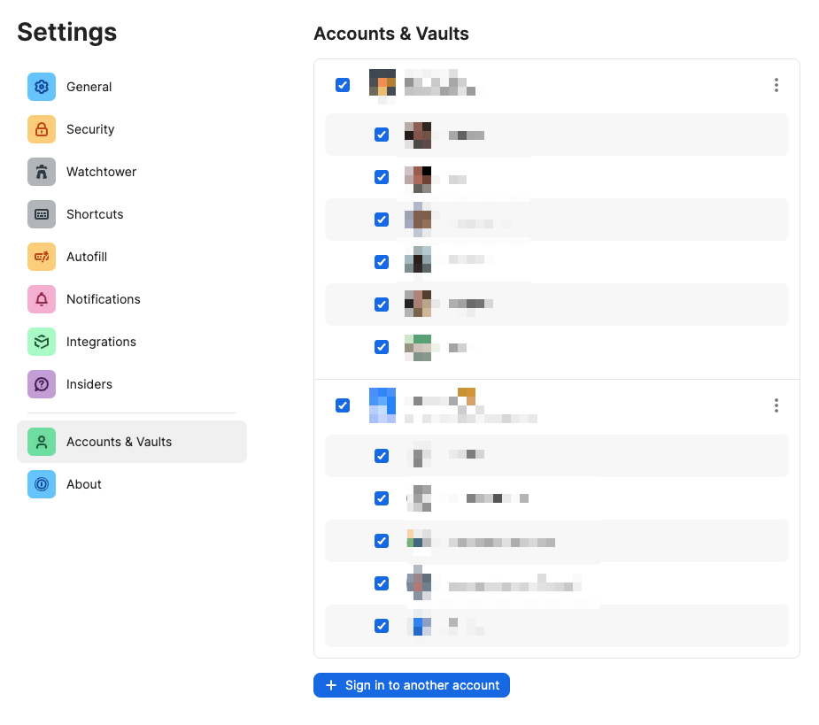Open Autofill via its orange icon
819x725 pixels.
(x=42, y=257)
